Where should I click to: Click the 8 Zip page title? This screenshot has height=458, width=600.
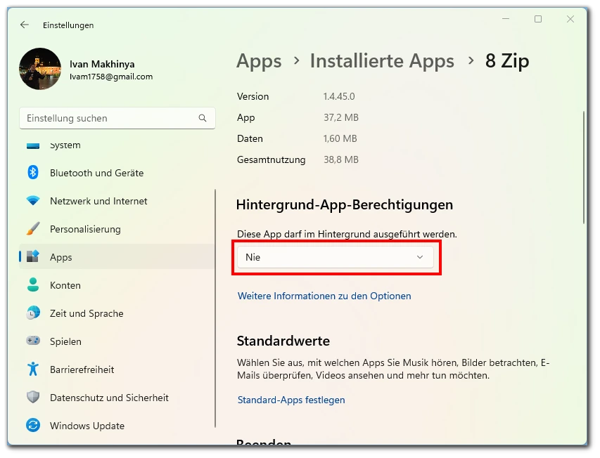pyautogui.click(x=507, y=60)
